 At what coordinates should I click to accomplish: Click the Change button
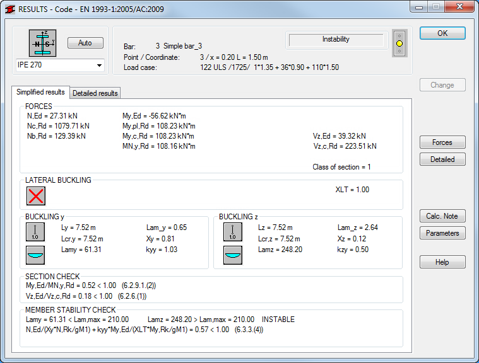click(442, 85)
